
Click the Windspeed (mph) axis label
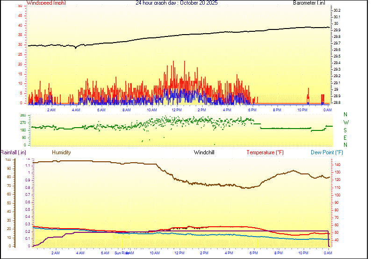pyautogui.click(x=46, y=3)
